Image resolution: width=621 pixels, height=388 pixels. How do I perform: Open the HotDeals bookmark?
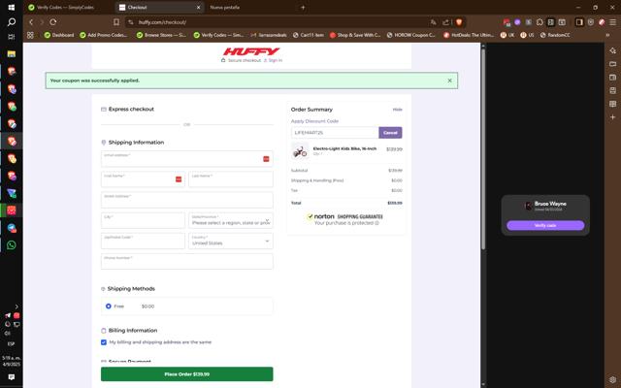coord(469,35)
